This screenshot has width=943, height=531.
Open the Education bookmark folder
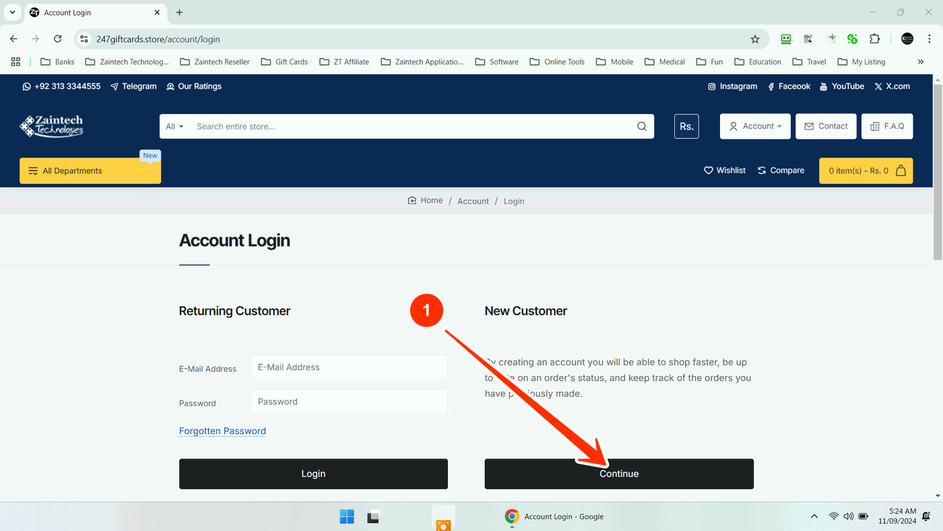(x=758, y=62)
